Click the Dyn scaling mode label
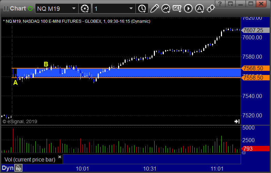The height and width of the screenshot is (173, 271). [x=7, y=168]
